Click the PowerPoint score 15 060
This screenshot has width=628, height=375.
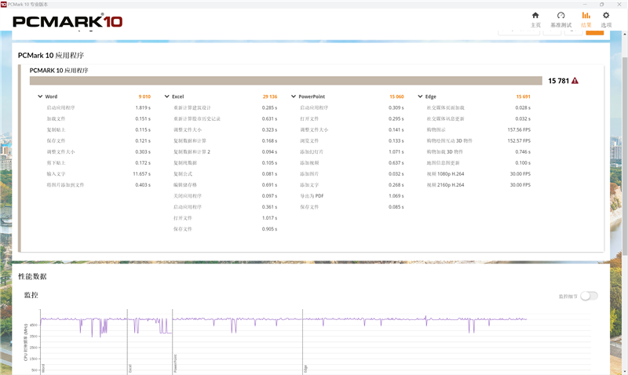pos(396,96)
